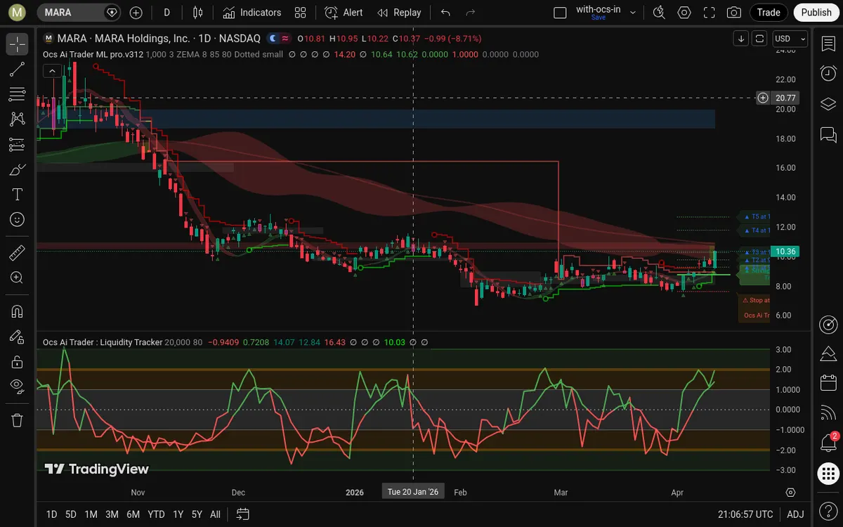Open the chart settings hexagon icon
Image resolution: width=843 pixels, height=527 pixels.
tap(684, 12)
